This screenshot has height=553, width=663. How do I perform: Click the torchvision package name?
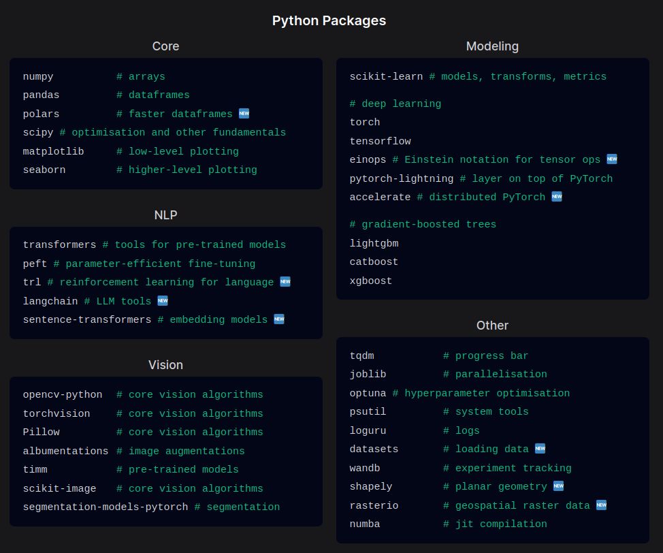click(x=56, y=413)
